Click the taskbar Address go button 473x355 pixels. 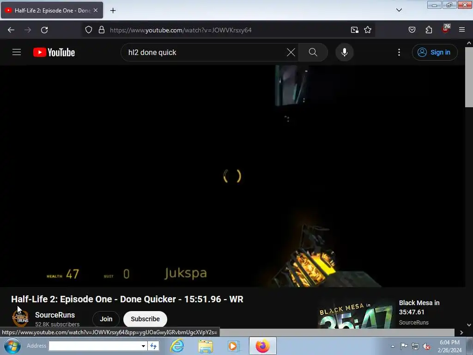point(153,346)
